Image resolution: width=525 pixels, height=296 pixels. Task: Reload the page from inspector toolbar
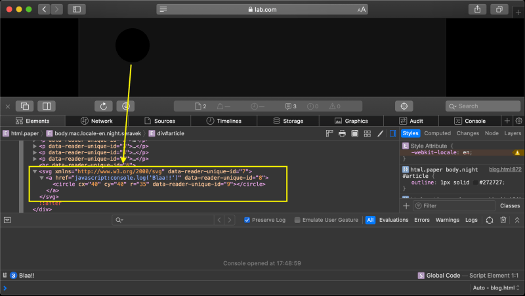click(x=104, y=106)
